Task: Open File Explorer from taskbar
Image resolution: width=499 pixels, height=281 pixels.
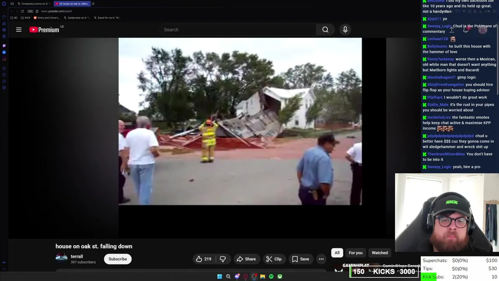Action: (262, 276)
